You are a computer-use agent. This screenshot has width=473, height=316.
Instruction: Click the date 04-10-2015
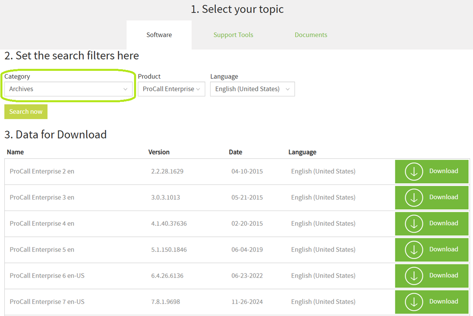(x=247, y=171)
